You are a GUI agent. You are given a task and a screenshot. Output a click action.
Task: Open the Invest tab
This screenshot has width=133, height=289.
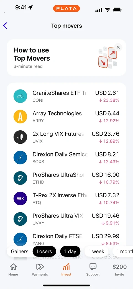(x=66, y=269)
